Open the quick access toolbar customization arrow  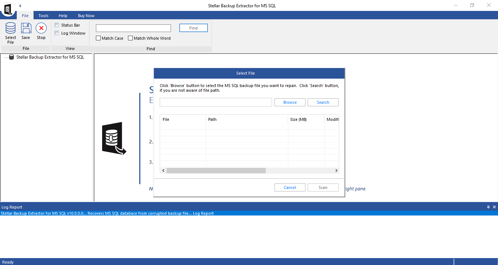(x=20, y=5)
